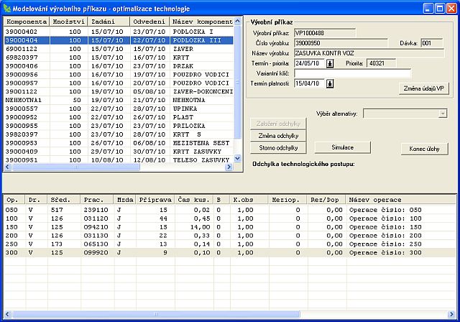This screenshot has height=322, width=460.
Task: Click the Číslo výrobku field 39000950
Action: tap(341, 43)
